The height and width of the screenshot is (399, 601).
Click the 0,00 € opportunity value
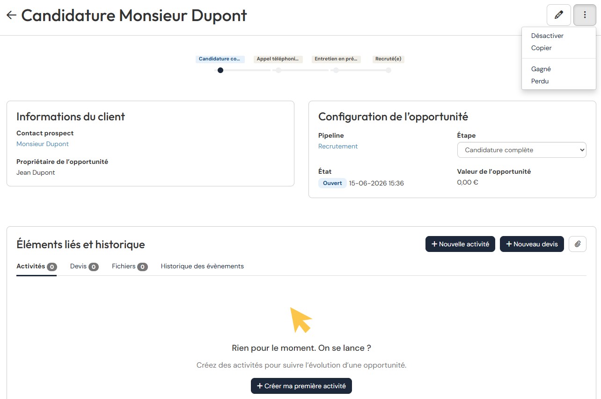(468, 182)
